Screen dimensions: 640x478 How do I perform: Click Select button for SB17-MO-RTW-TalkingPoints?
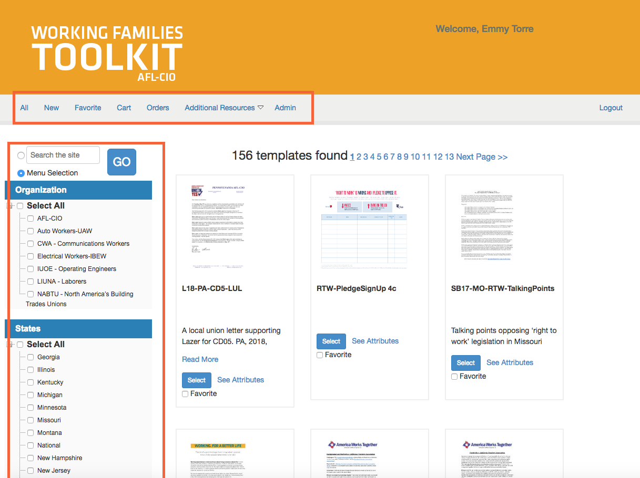(466, 363)
